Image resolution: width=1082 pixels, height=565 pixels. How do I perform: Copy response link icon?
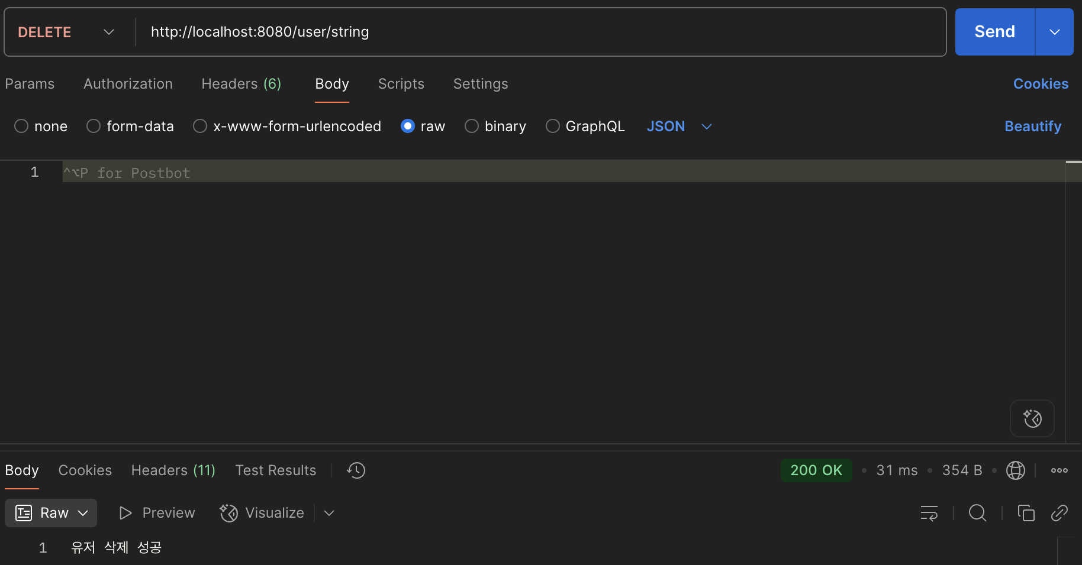coord(1059,513)
